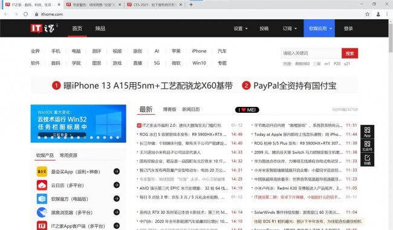The height and width of the screenshot is (230, 393).
Task: Open the 手机 category link
Action: pyautogui.click(x=56, y=51)
